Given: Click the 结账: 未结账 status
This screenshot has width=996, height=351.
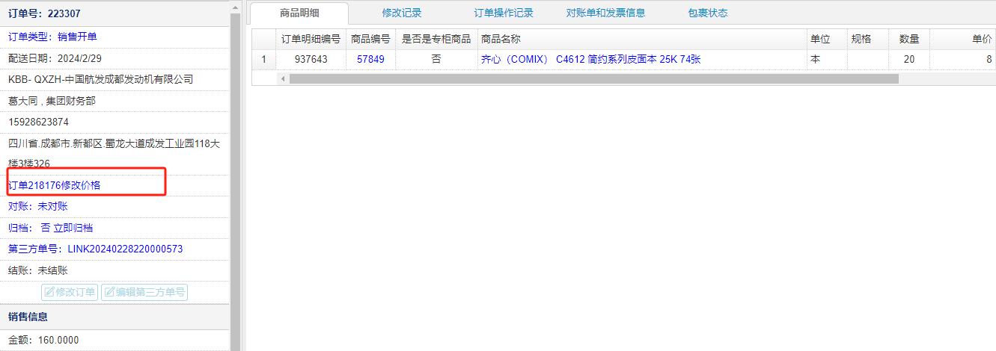Looking at the screenshot, I should point(37,270).
